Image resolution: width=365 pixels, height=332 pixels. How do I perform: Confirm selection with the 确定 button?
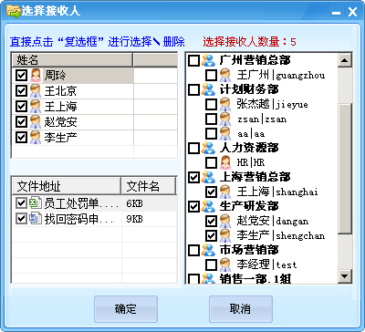pyautogui.click(x=126, y=309)
